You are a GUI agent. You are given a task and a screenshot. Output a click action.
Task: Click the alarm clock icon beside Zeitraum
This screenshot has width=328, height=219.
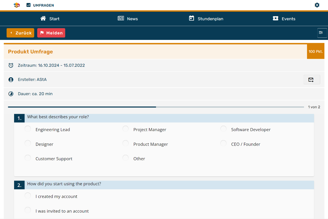point(11,65)
